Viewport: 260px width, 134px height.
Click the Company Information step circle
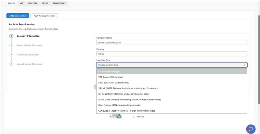click(x=11, y=36)
